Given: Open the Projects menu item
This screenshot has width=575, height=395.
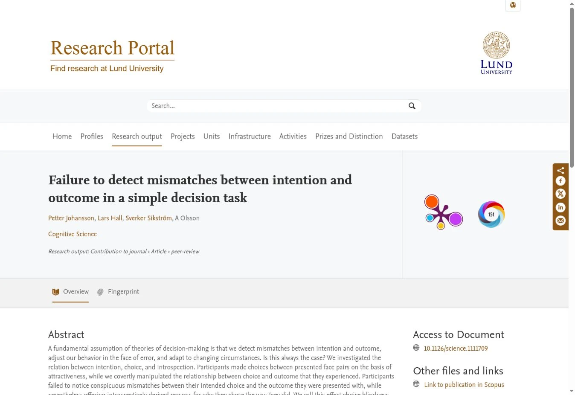Looking at the screenshot, I should pyautogui.click(x=183, y=137).
